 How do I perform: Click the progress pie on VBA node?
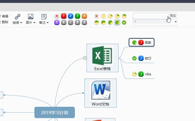(x=134, y=74)
